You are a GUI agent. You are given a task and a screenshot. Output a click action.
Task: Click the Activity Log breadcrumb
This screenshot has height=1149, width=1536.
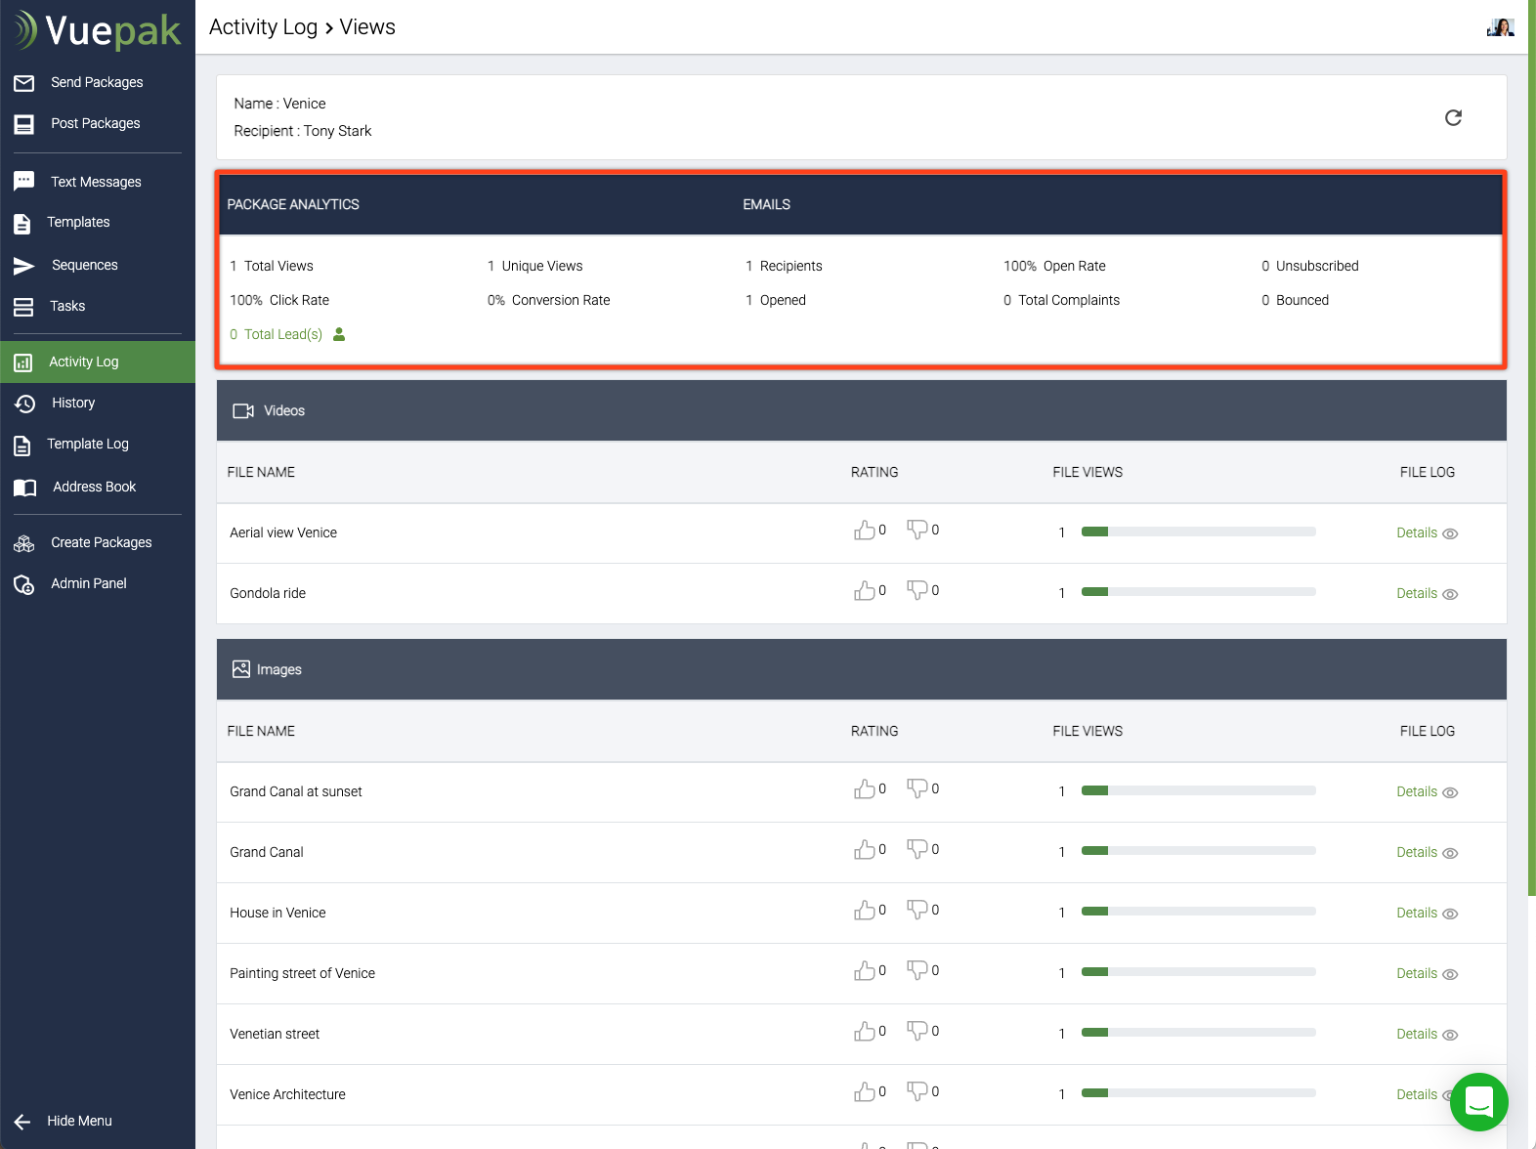[263, 27]
